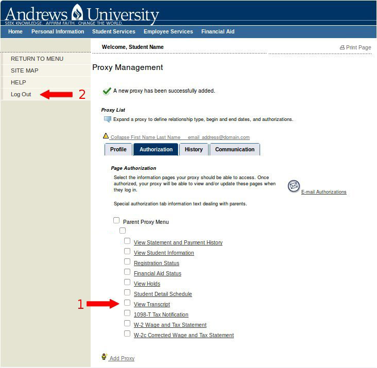
Task: Open the Financial Aid menu
Action: [x=218, y=31]
